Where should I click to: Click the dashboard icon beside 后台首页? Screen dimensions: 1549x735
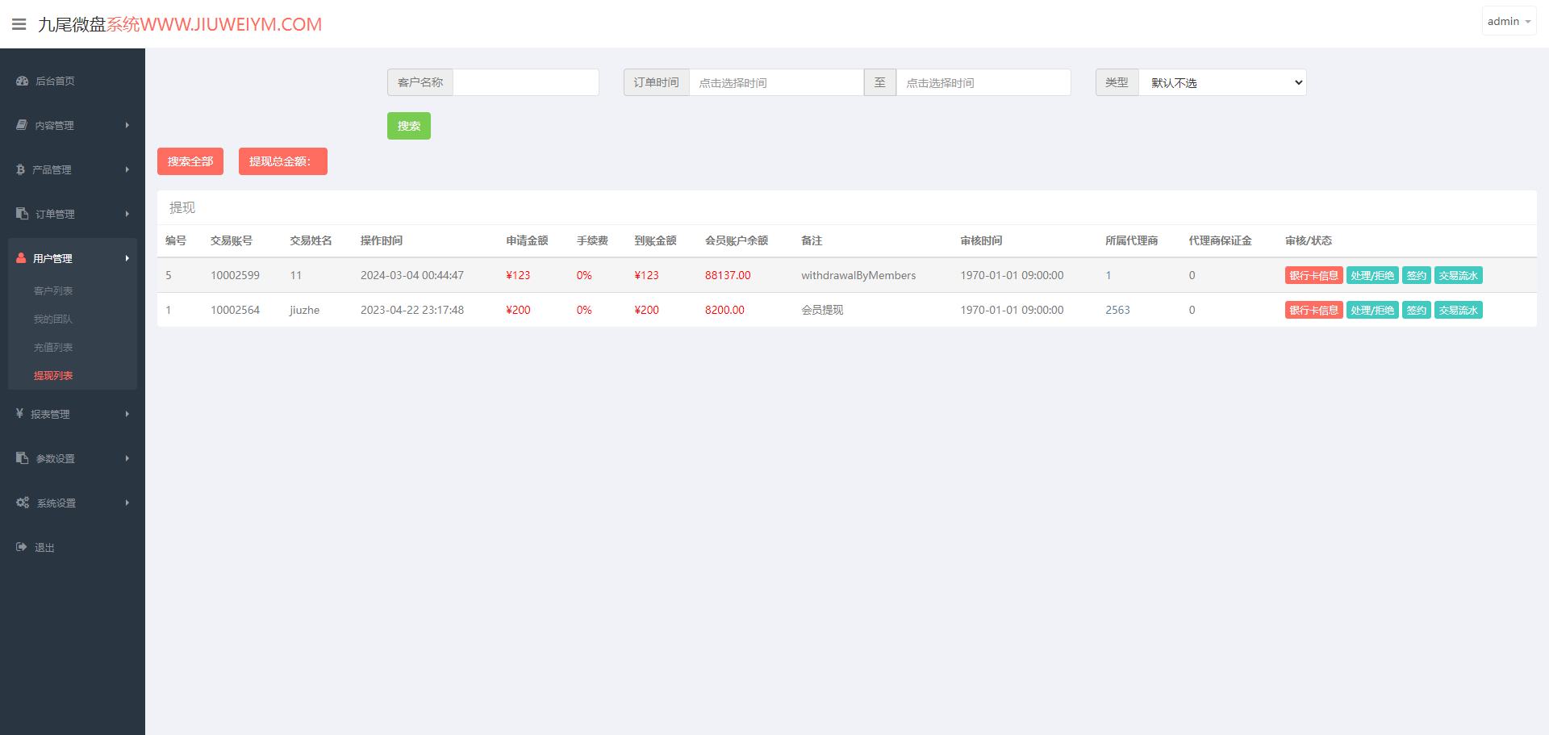point(23,81)
